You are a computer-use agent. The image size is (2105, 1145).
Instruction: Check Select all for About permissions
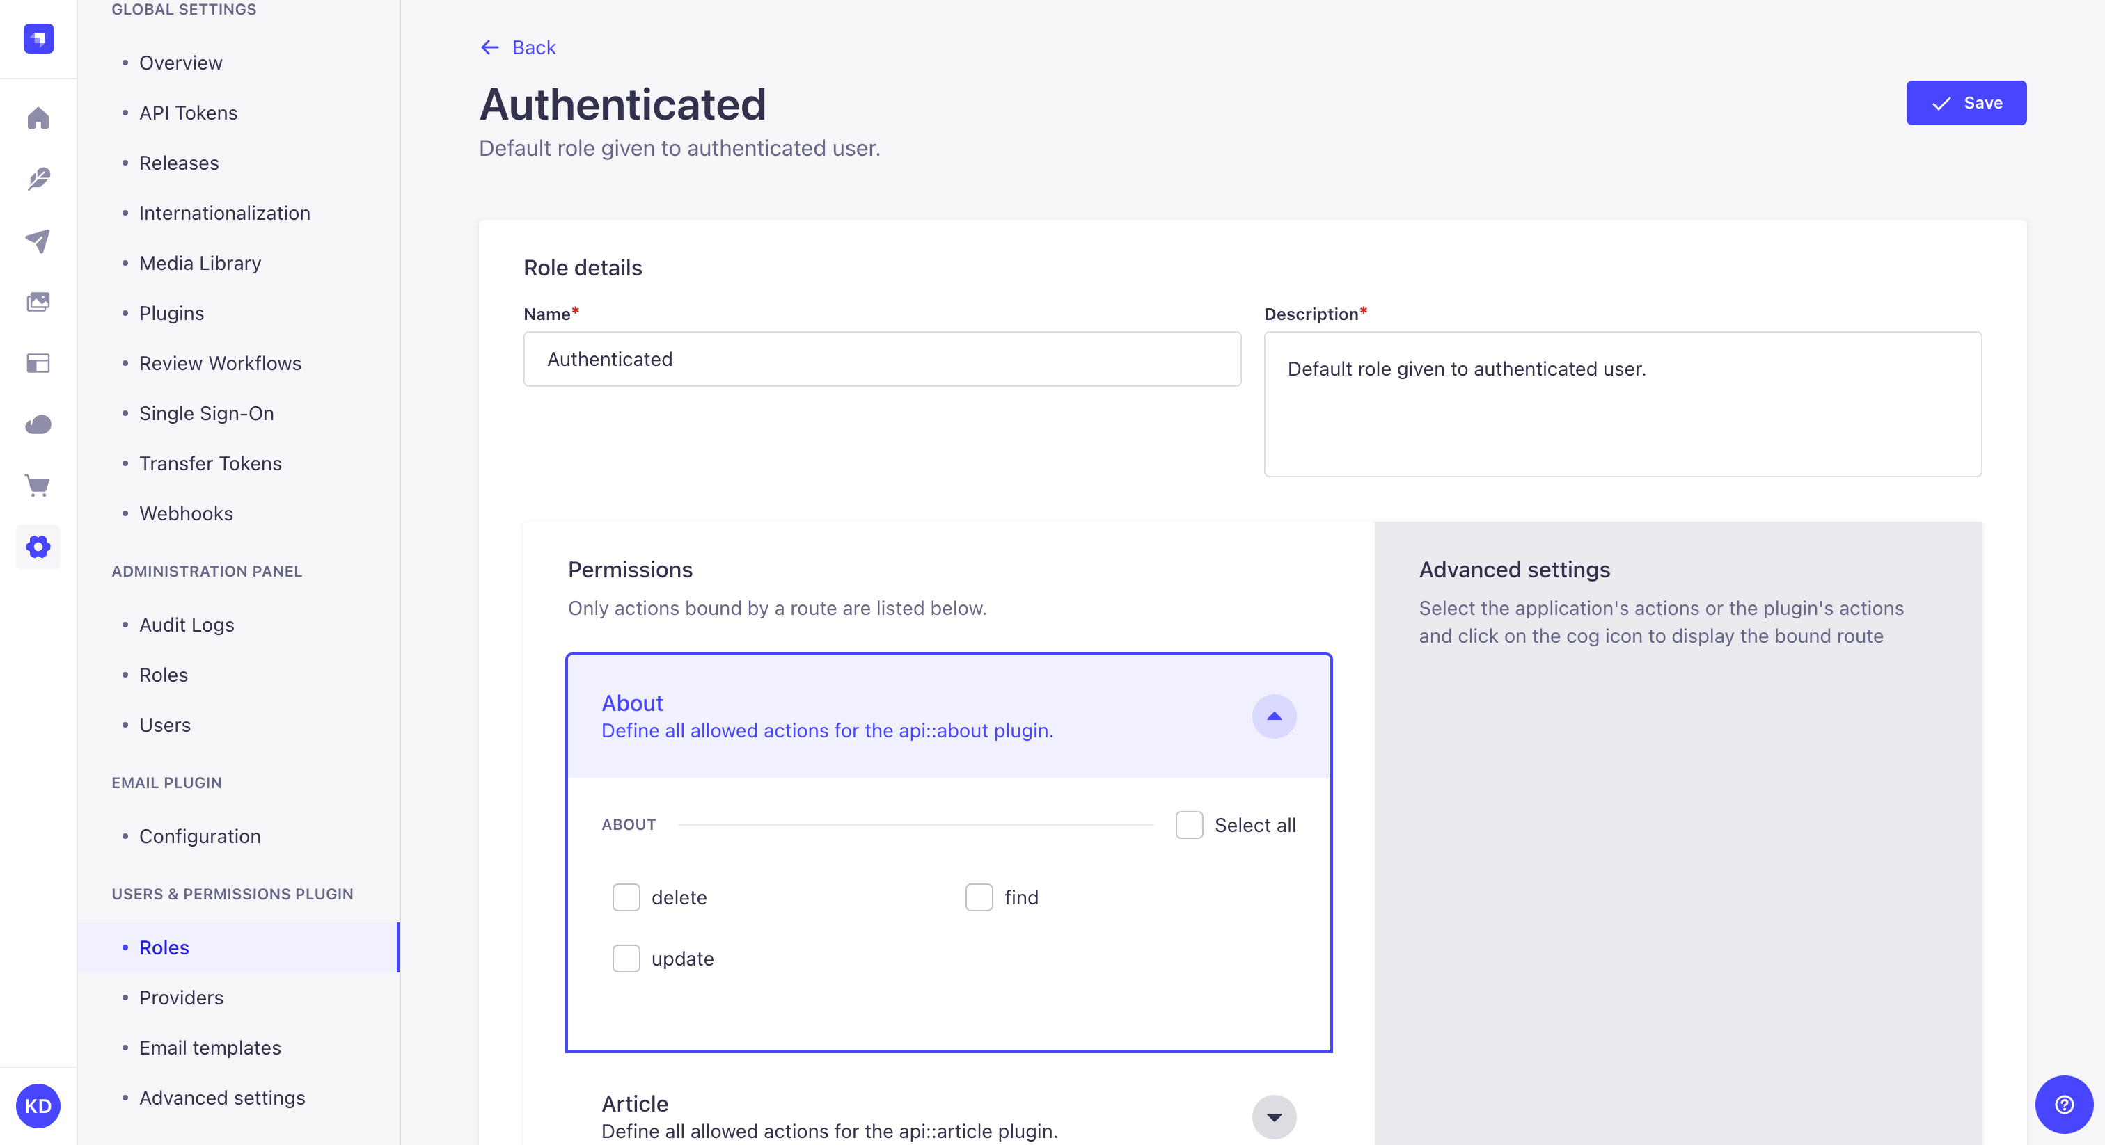click(x=1189, y=825)
